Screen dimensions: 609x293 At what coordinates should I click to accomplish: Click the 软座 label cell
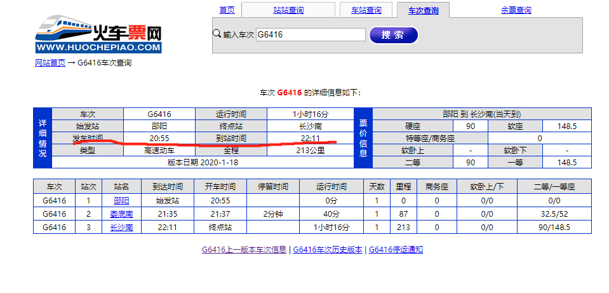click(x=514, y=126)
